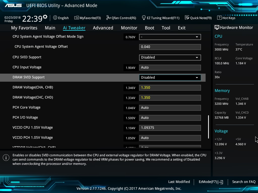This screenshot has width=258, height=193.
Task: Click the CPU SVID Support dropdown arrow
Action: click(197, 58)
